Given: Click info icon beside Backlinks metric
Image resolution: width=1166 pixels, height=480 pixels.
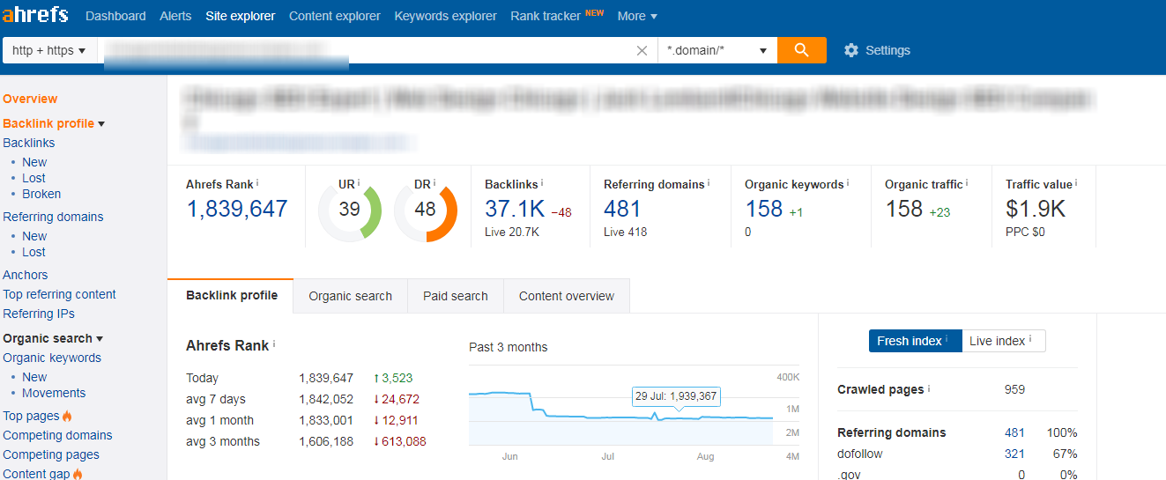Looking at the screenshot, I should pos(542,182).
